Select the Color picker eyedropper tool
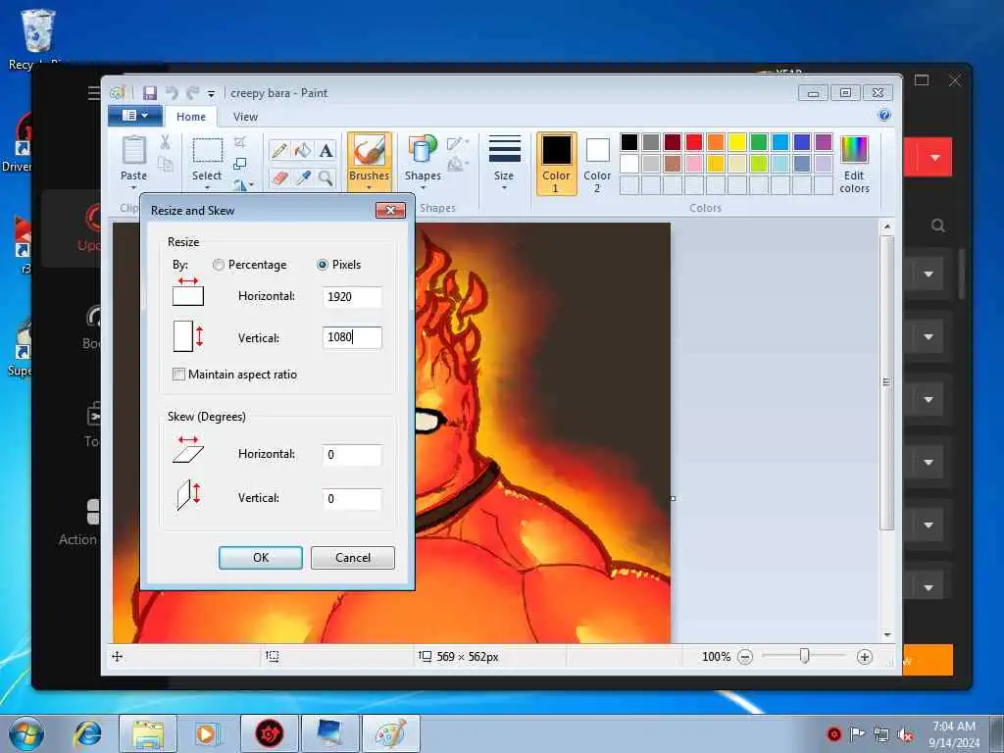The height and width of the screenshot is (753, 1004). [x=303, y=178]
